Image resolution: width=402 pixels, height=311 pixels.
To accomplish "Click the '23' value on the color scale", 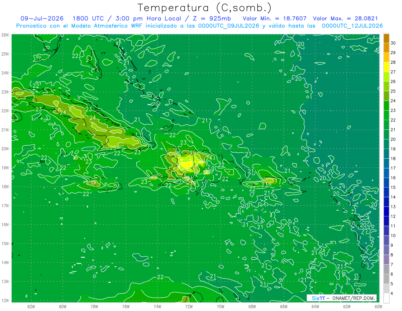I will (x=393, y=110).
